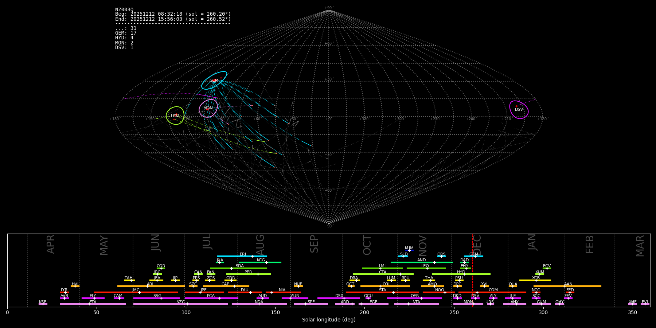Image resolution: width=656 pixels, height=328 pixels.
Task: Click the SDA shower label in timeline
Action: 240,266
